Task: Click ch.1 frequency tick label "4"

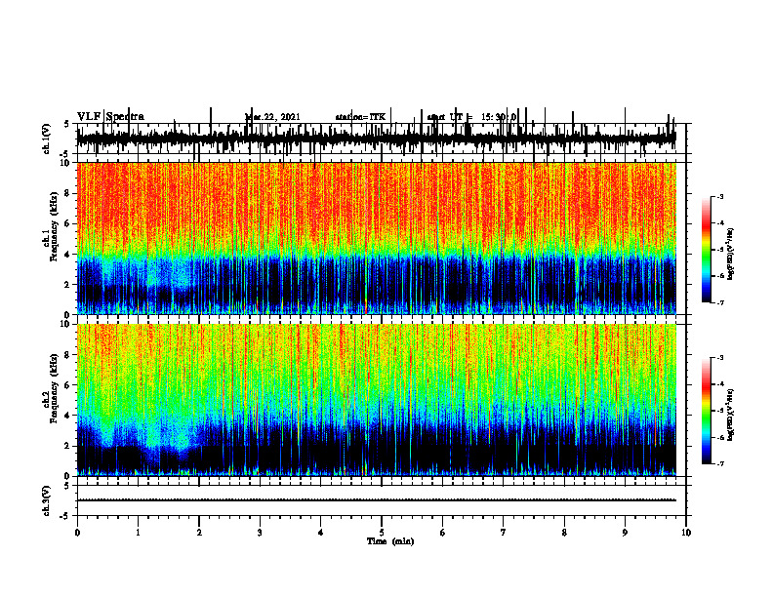Action: tap(68, 255)
